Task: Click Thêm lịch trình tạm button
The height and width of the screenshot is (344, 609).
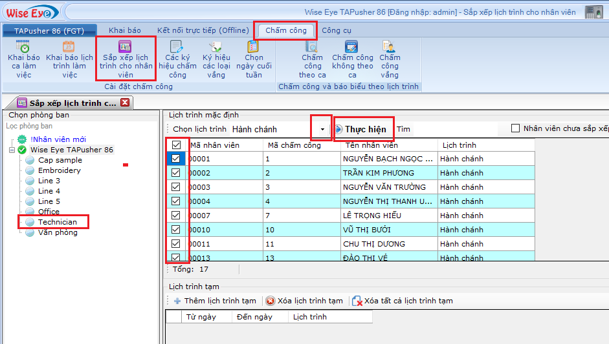Action: point(215,301)
